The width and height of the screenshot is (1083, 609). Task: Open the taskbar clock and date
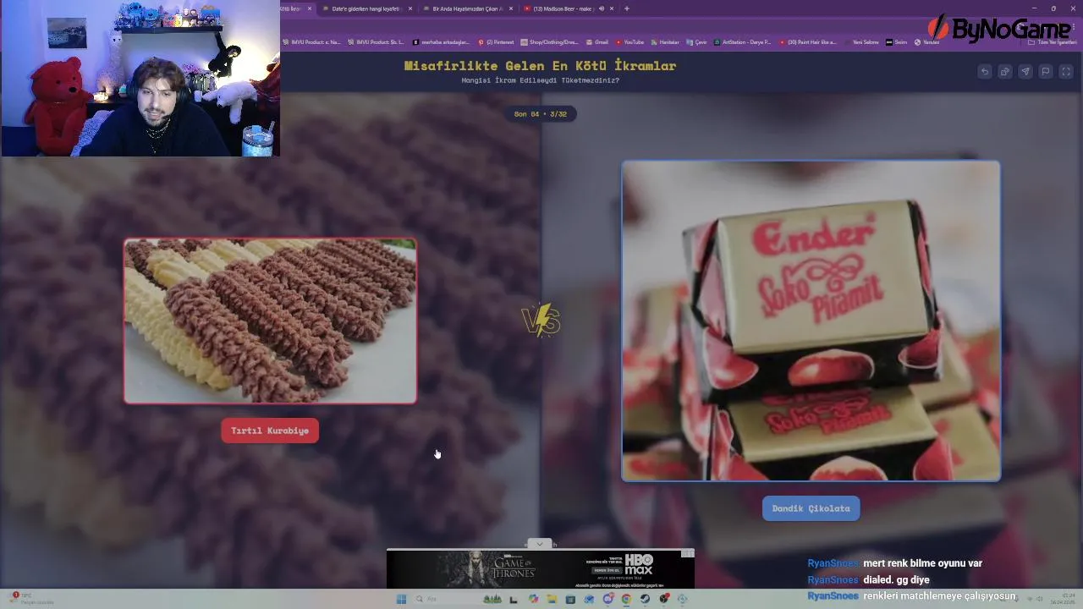(1064, 599)
